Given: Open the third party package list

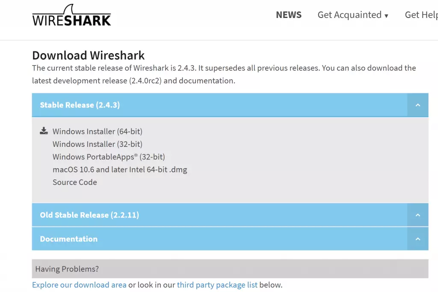Looking at the screenshot, I should pos(217,284).
